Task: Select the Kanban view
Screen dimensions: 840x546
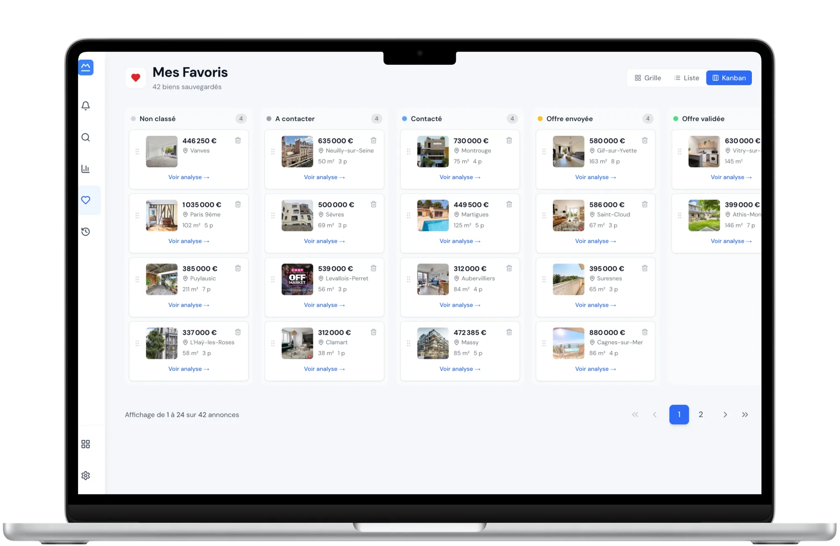Action: pyautogui.click(x=729, y=78)
